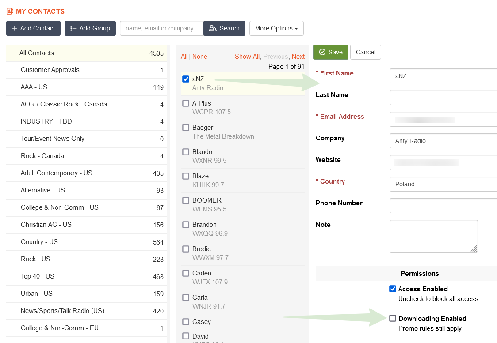Screen dimensions: 497x343
Task: Click the Show All link
Action: [x=247, y=57]
